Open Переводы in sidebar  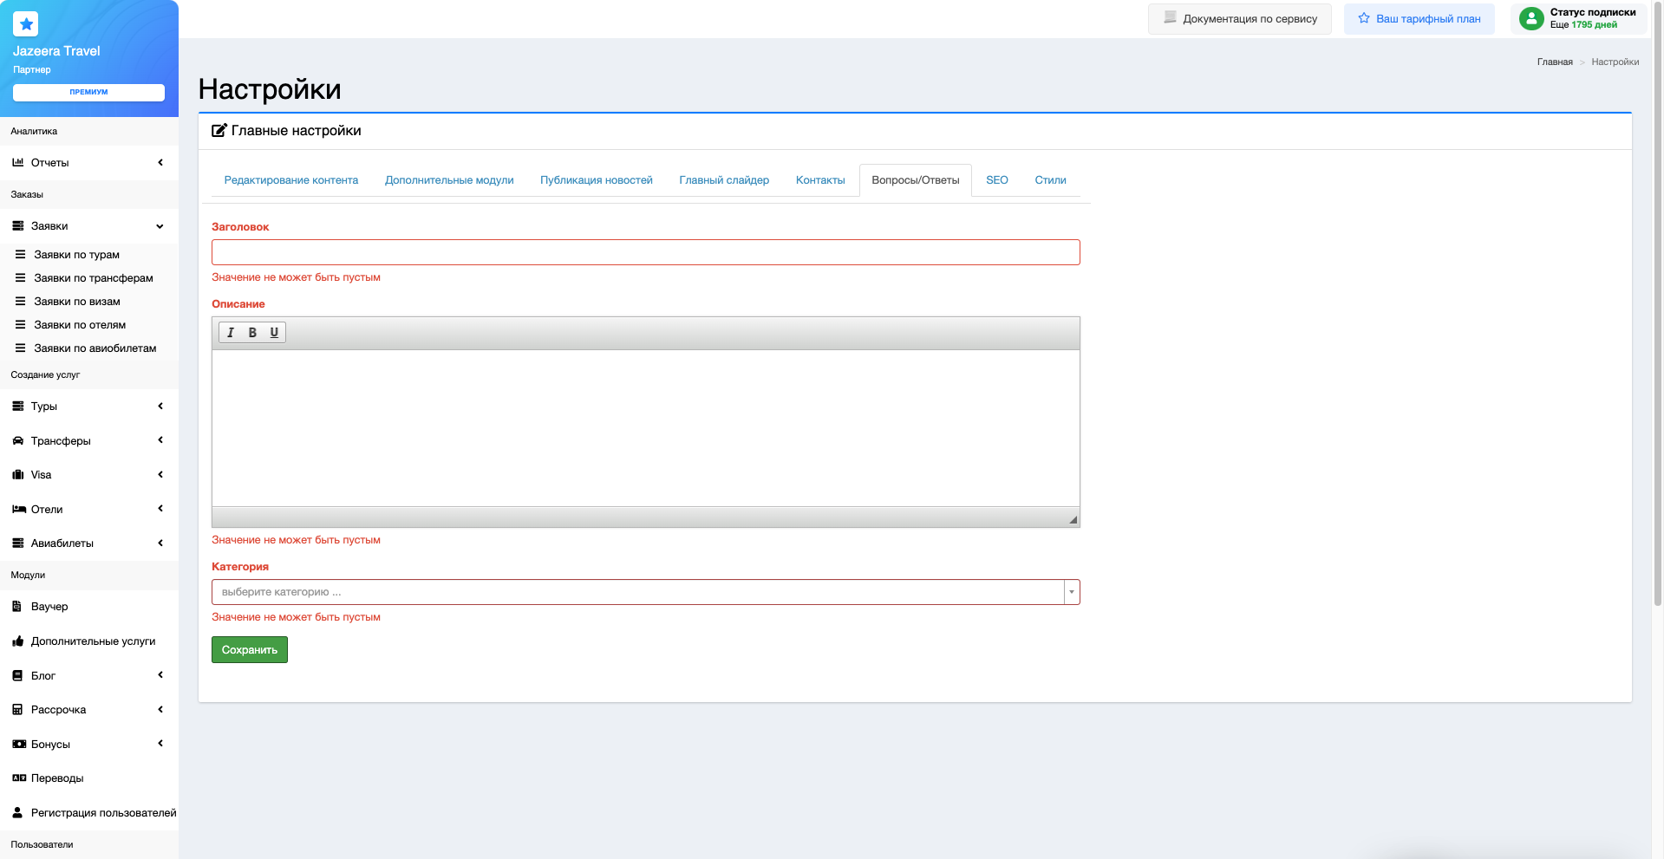click(x=57, y=778)
